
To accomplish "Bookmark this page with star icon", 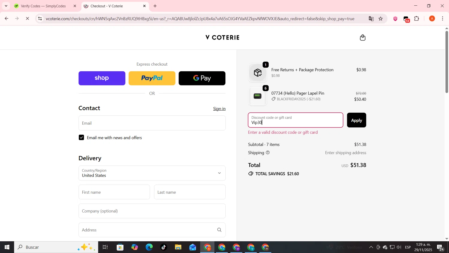I will point(381,19).
